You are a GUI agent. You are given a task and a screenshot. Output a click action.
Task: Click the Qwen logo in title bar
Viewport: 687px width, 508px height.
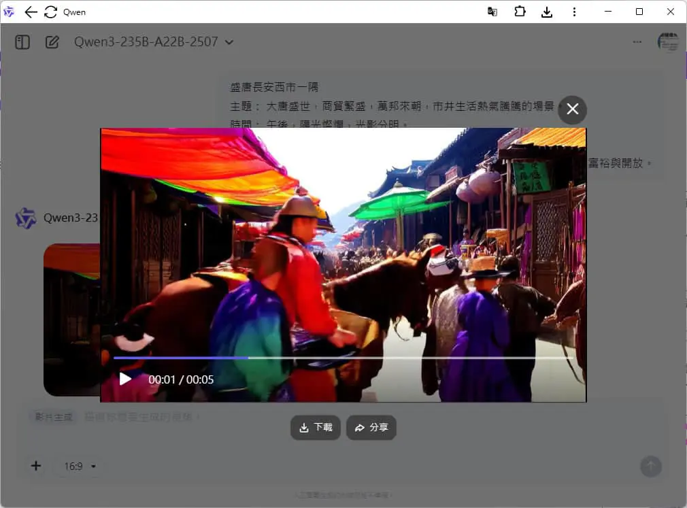click(x=9, y=12)
